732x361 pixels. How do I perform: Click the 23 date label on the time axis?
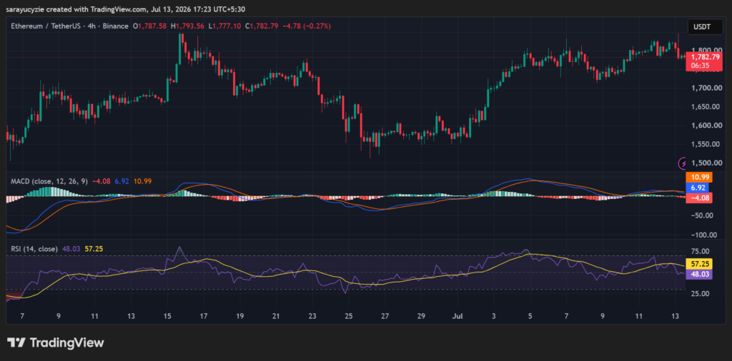pos(312,316)
